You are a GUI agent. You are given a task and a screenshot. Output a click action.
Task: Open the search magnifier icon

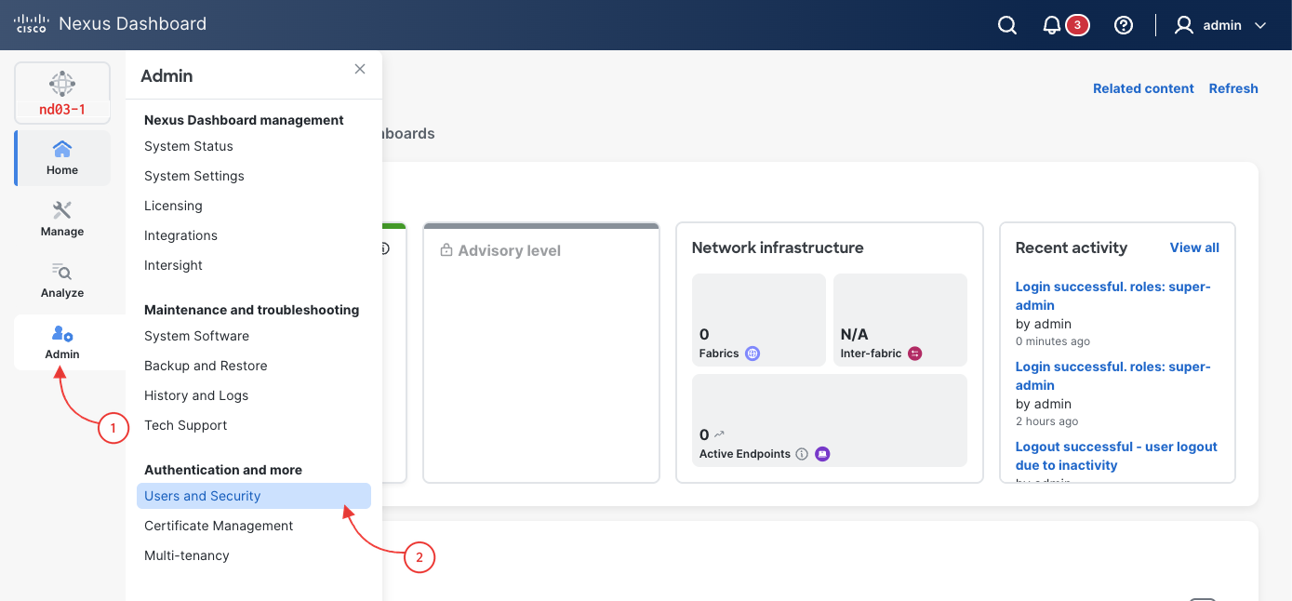pos(1007,25)
